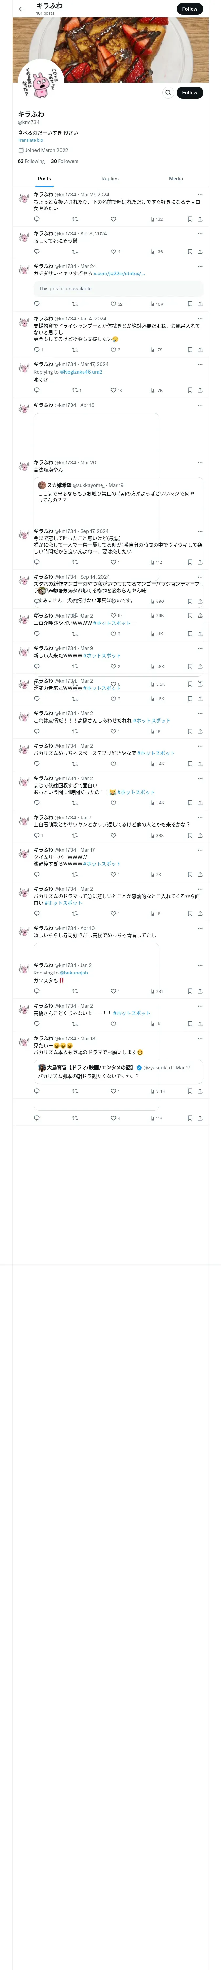Expand more options for Mar 27, 2024 post
The height and width of the screenshot is (1970, 221).
[x=200, y=195]
